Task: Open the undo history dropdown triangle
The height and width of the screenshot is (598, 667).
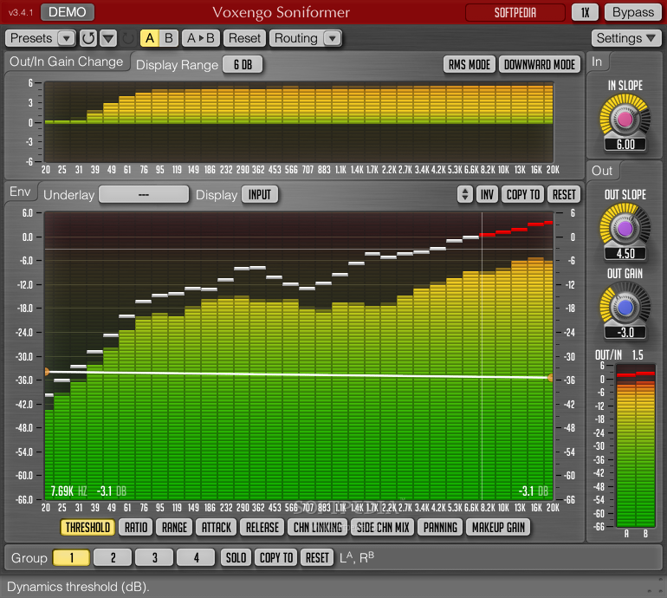Action: [108, 38]
